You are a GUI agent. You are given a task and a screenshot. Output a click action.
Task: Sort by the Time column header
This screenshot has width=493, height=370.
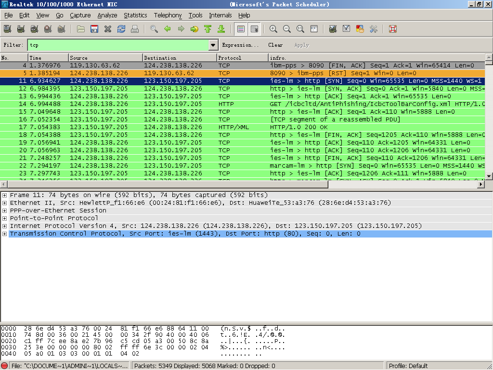point(48,58)
